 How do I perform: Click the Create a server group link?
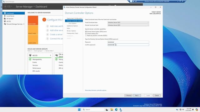pyautogui.click(x=56, y=35)
